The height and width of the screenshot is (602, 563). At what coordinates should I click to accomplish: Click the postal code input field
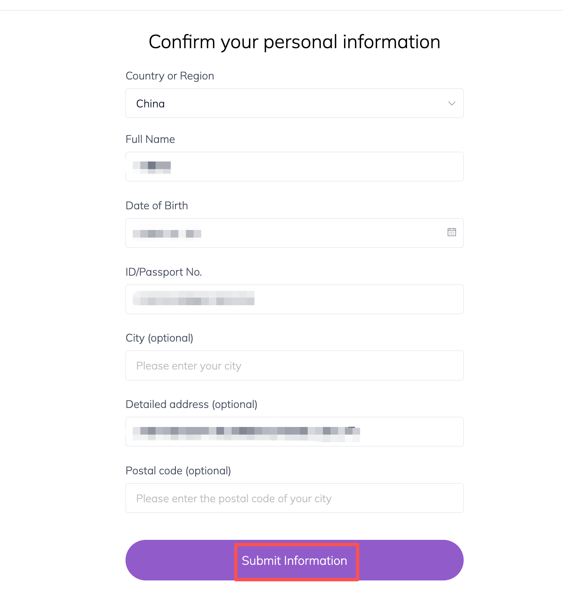coord(294,498)
